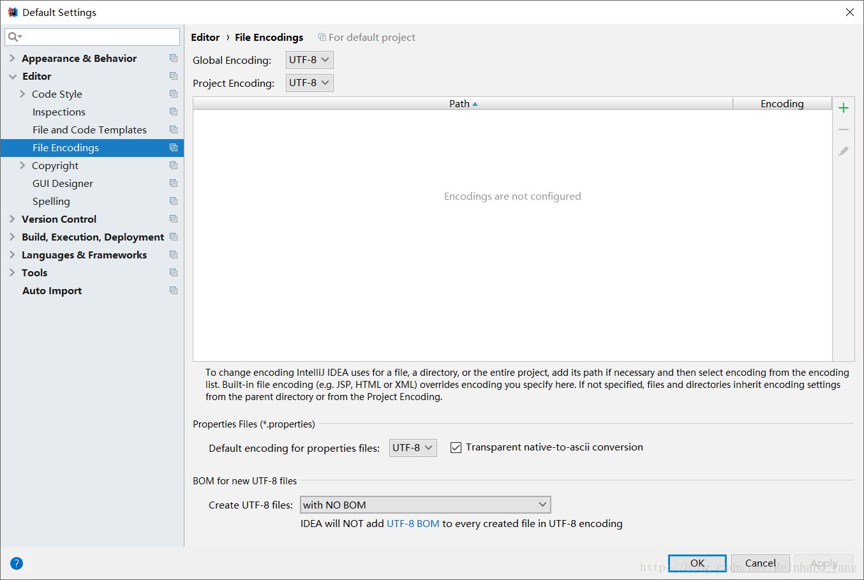Click into the settings search field
The width and height of the screenshot is (864, 580).
pyautogui.click(x=92, y=37)
